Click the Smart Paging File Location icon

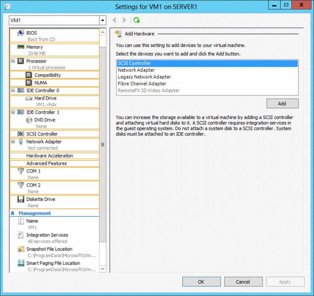pyautogui.click(x=21, y=263)
